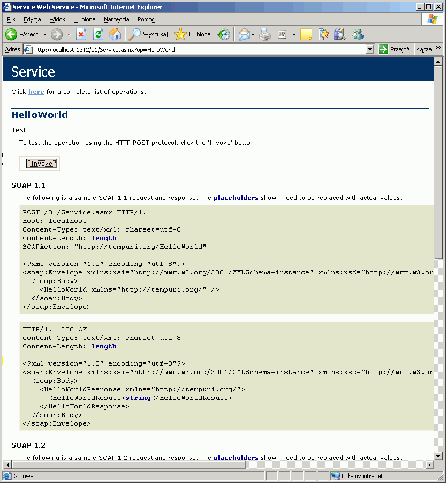
Task: Maximize the Internet Explorer window
Action: pyautogui.click(x=429, y=6)
